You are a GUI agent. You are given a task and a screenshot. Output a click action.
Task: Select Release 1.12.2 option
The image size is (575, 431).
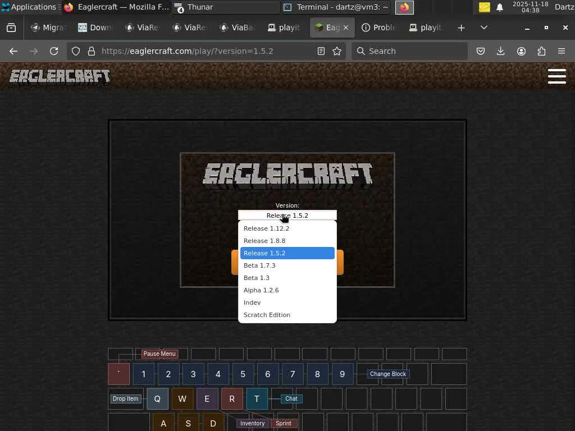pos(287,228)
